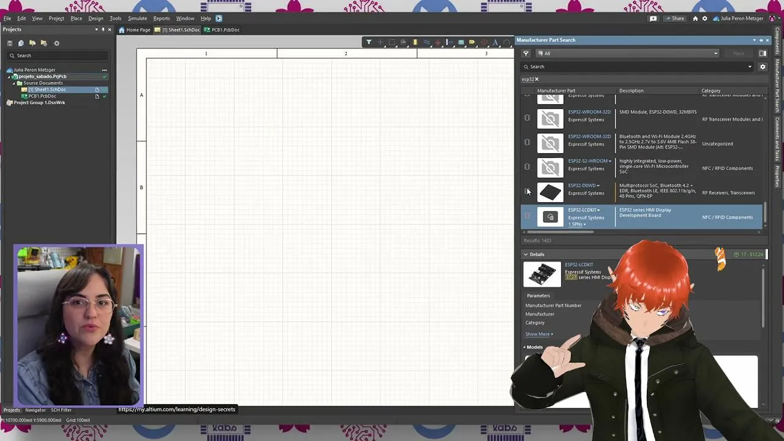Click the Altium run icon beside Help
This screenshot has height=441, width=784.
(219, 18)
